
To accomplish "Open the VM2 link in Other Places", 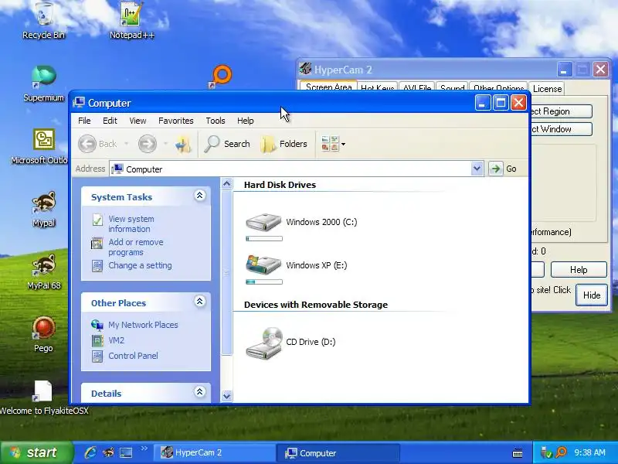I will point(116,340).
